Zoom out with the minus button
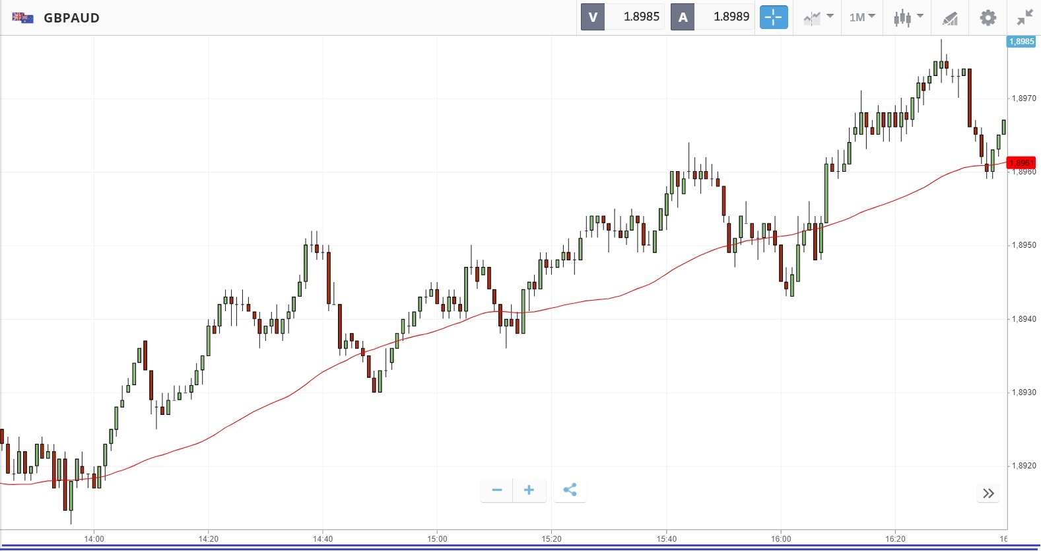The height and width of the screenshot is (551, 1041). click(x=497, y=490)
